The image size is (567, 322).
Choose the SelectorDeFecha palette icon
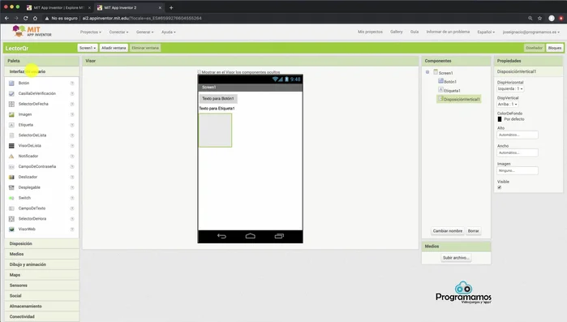[x=11, y=104]
